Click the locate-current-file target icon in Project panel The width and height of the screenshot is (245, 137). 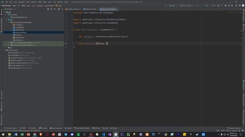click(x=48, y=9)
